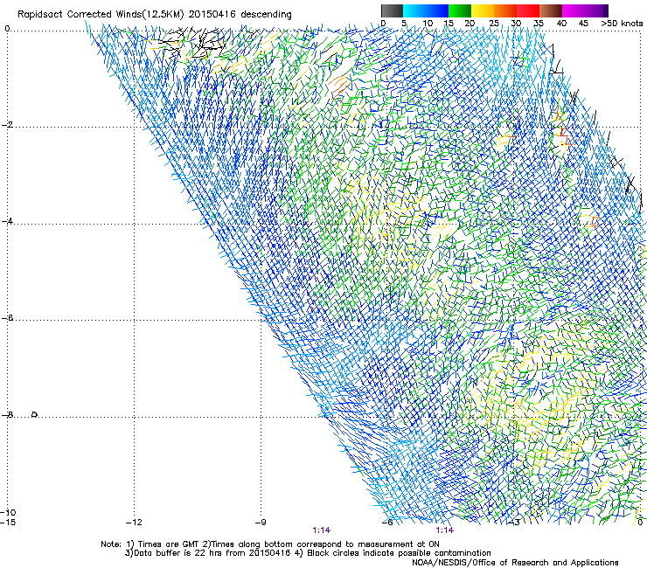Screen dimensions: 647x568
Task: Click the "Rapidscat Corrected Winds(12.5KM)" title text
Action: (101, 15)
